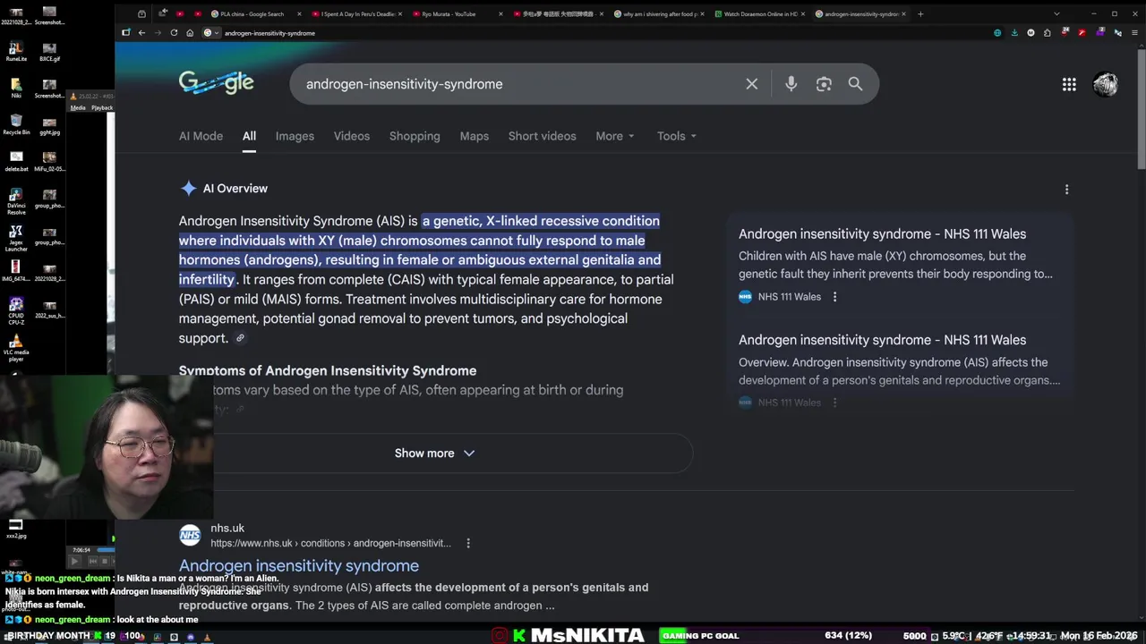
Task: Open VLC Media menu
Action: [x=78, y=107]
